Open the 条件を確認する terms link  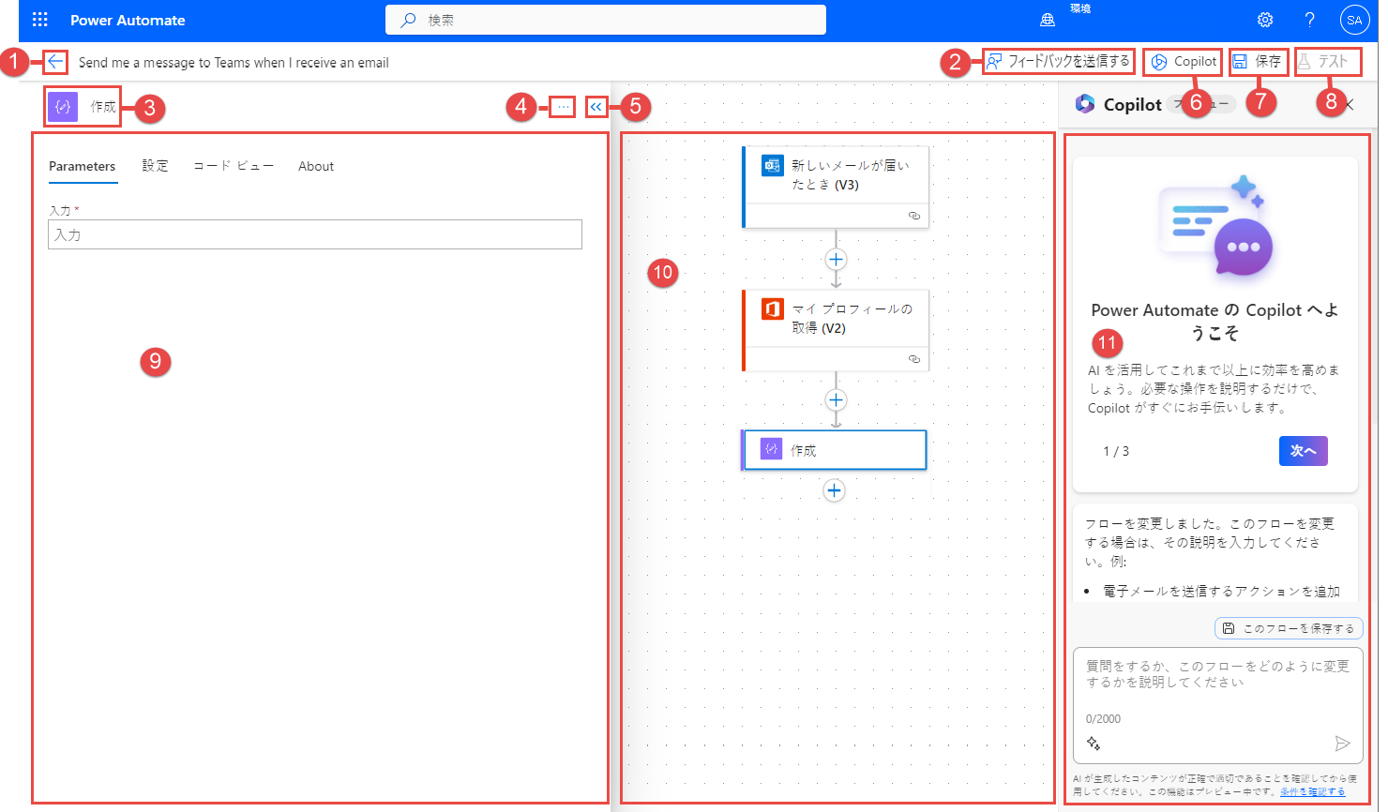1312,791
